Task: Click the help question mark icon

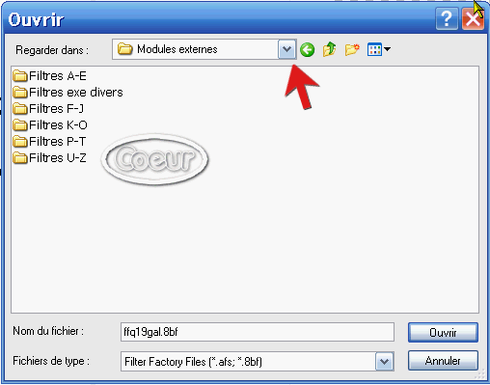Action: (x=447, y=19)
